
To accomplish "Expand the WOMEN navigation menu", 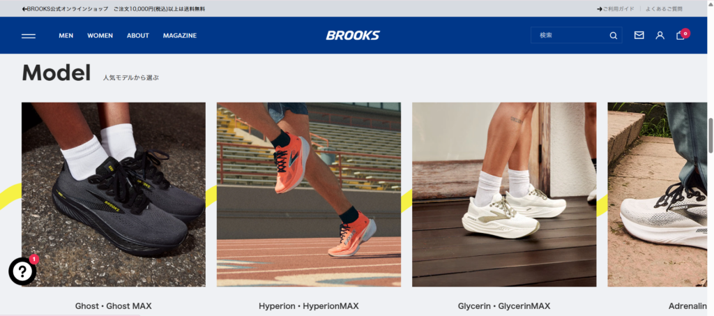I will [100, 36].
